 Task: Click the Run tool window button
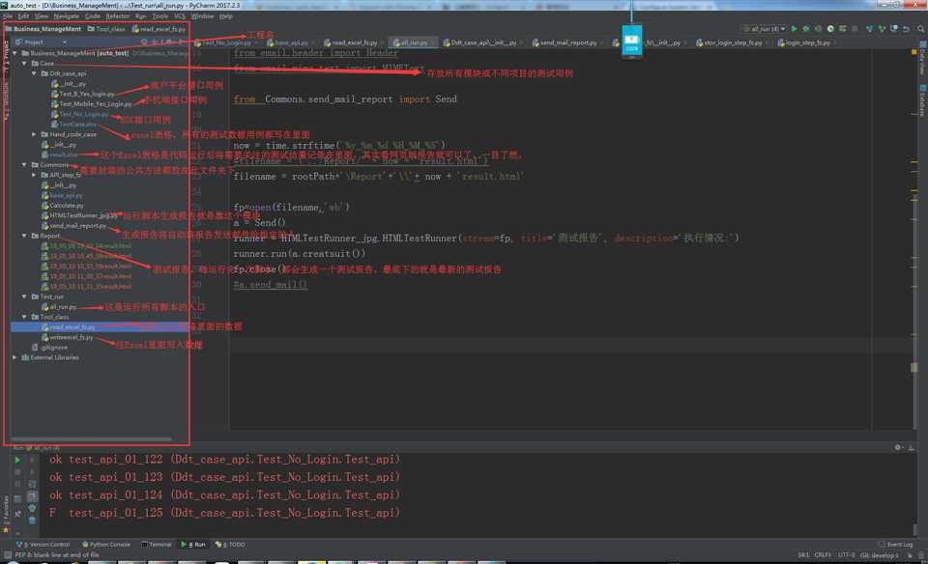tap(193, 545)
